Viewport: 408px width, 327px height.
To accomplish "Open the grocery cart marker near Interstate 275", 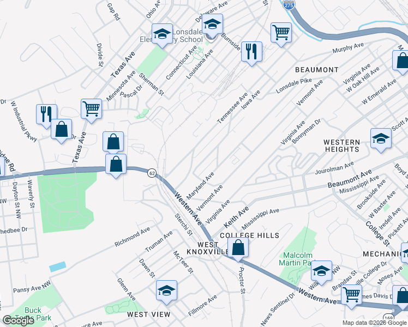I will click(x=281, y=34).
